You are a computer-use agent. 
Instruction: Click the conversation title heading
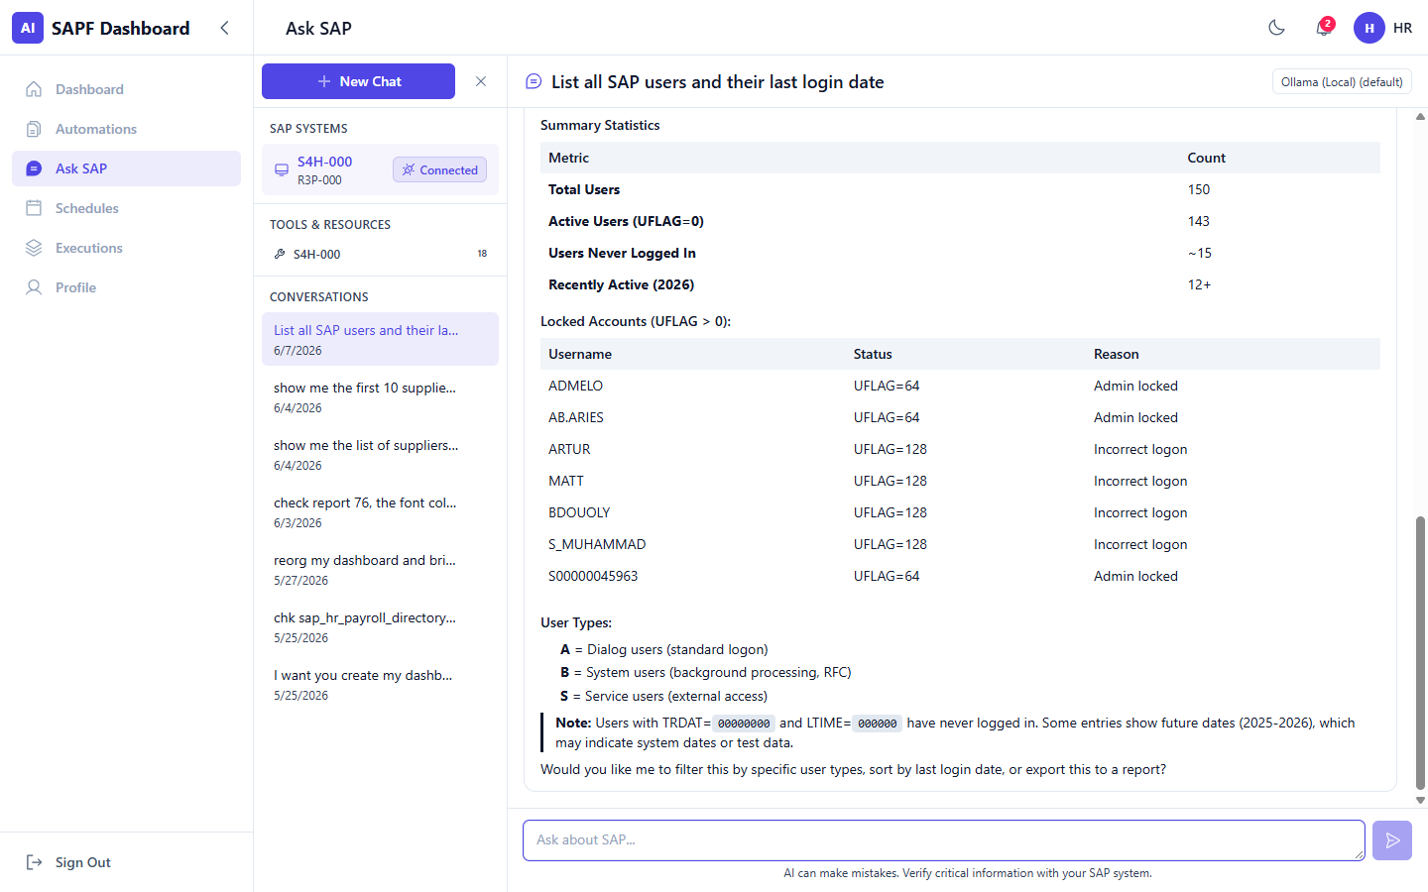coord(718,82)
